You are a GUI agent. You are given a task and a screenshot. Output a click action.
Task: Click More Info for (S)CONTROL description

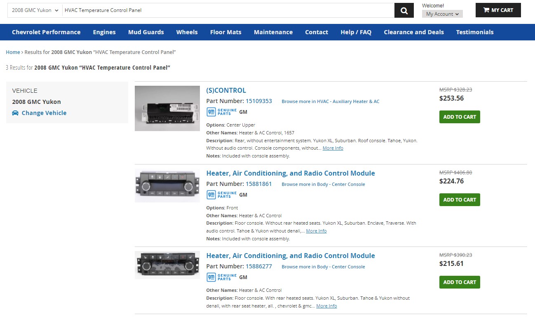coord(333,148)
